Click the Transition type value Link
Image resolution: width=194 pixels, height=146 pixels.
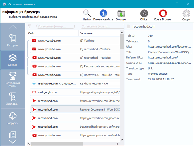click(x=150, y=68)
